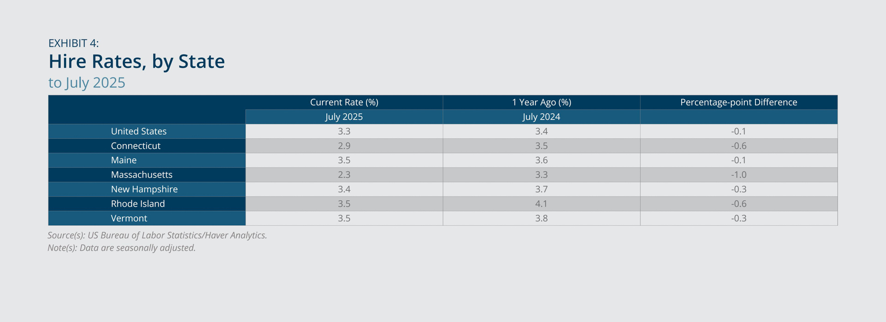
Task: Click the "EXHIBIT 4:" label
Action: pyautogui.click(x=73, y=43)
